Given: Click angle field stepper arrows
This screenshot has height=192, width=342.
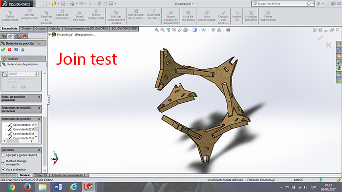Looking at the screenshot, I should (x=37, y=74).
